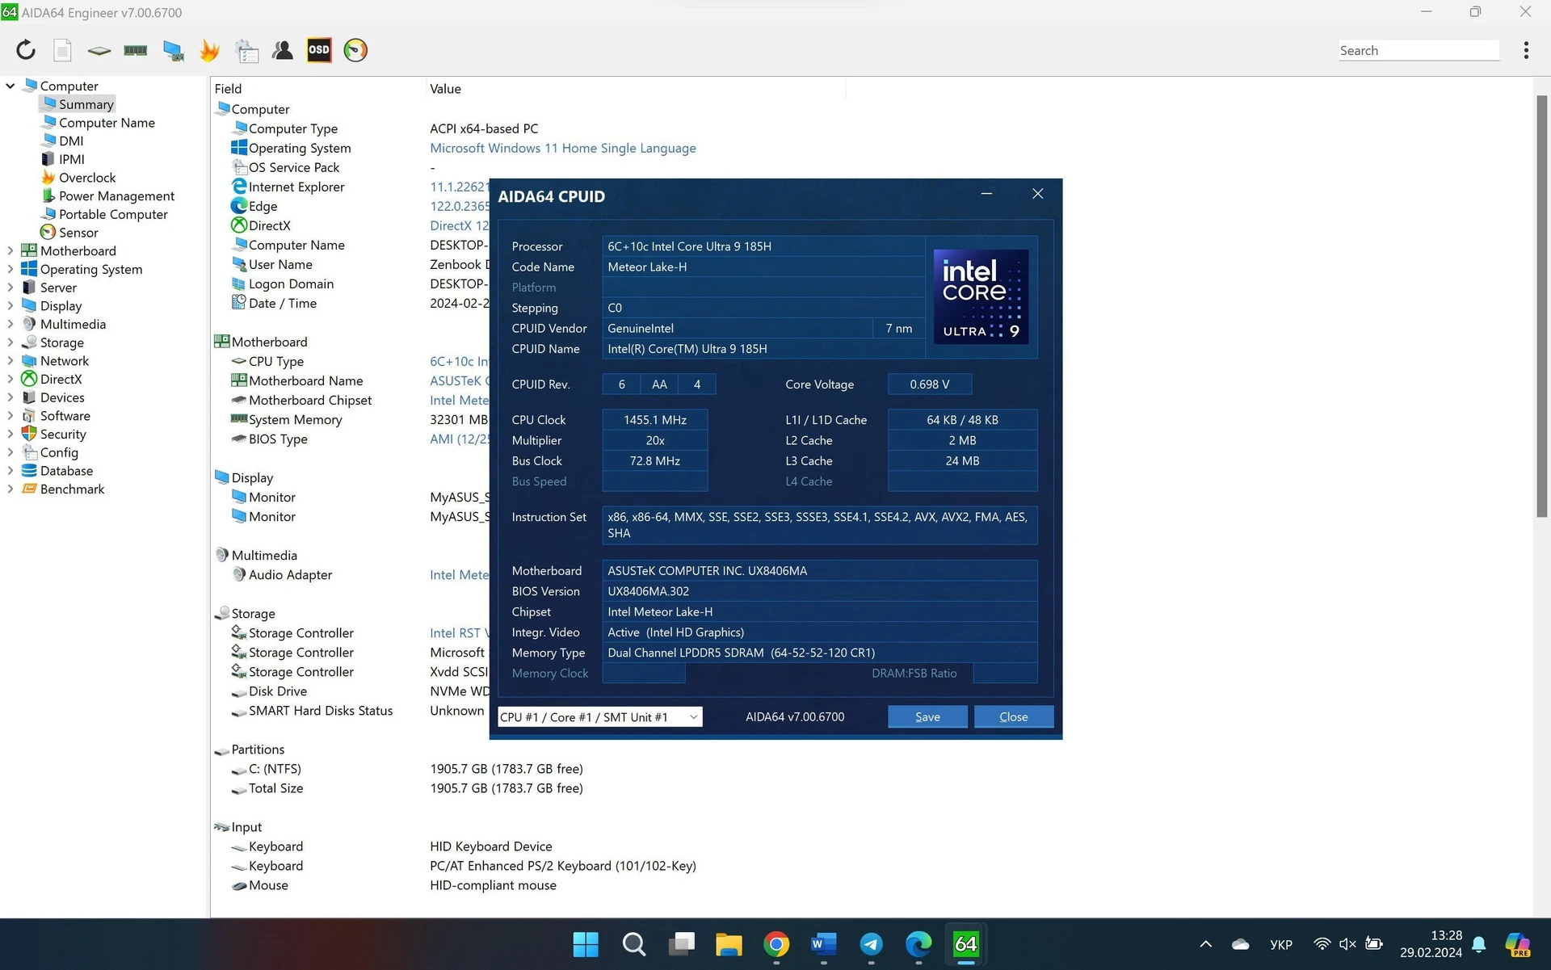Image resolution: width=1551 pixels, height=970 pixels.
Task: Show hidden system tray icons
Action: [1205, 944]
